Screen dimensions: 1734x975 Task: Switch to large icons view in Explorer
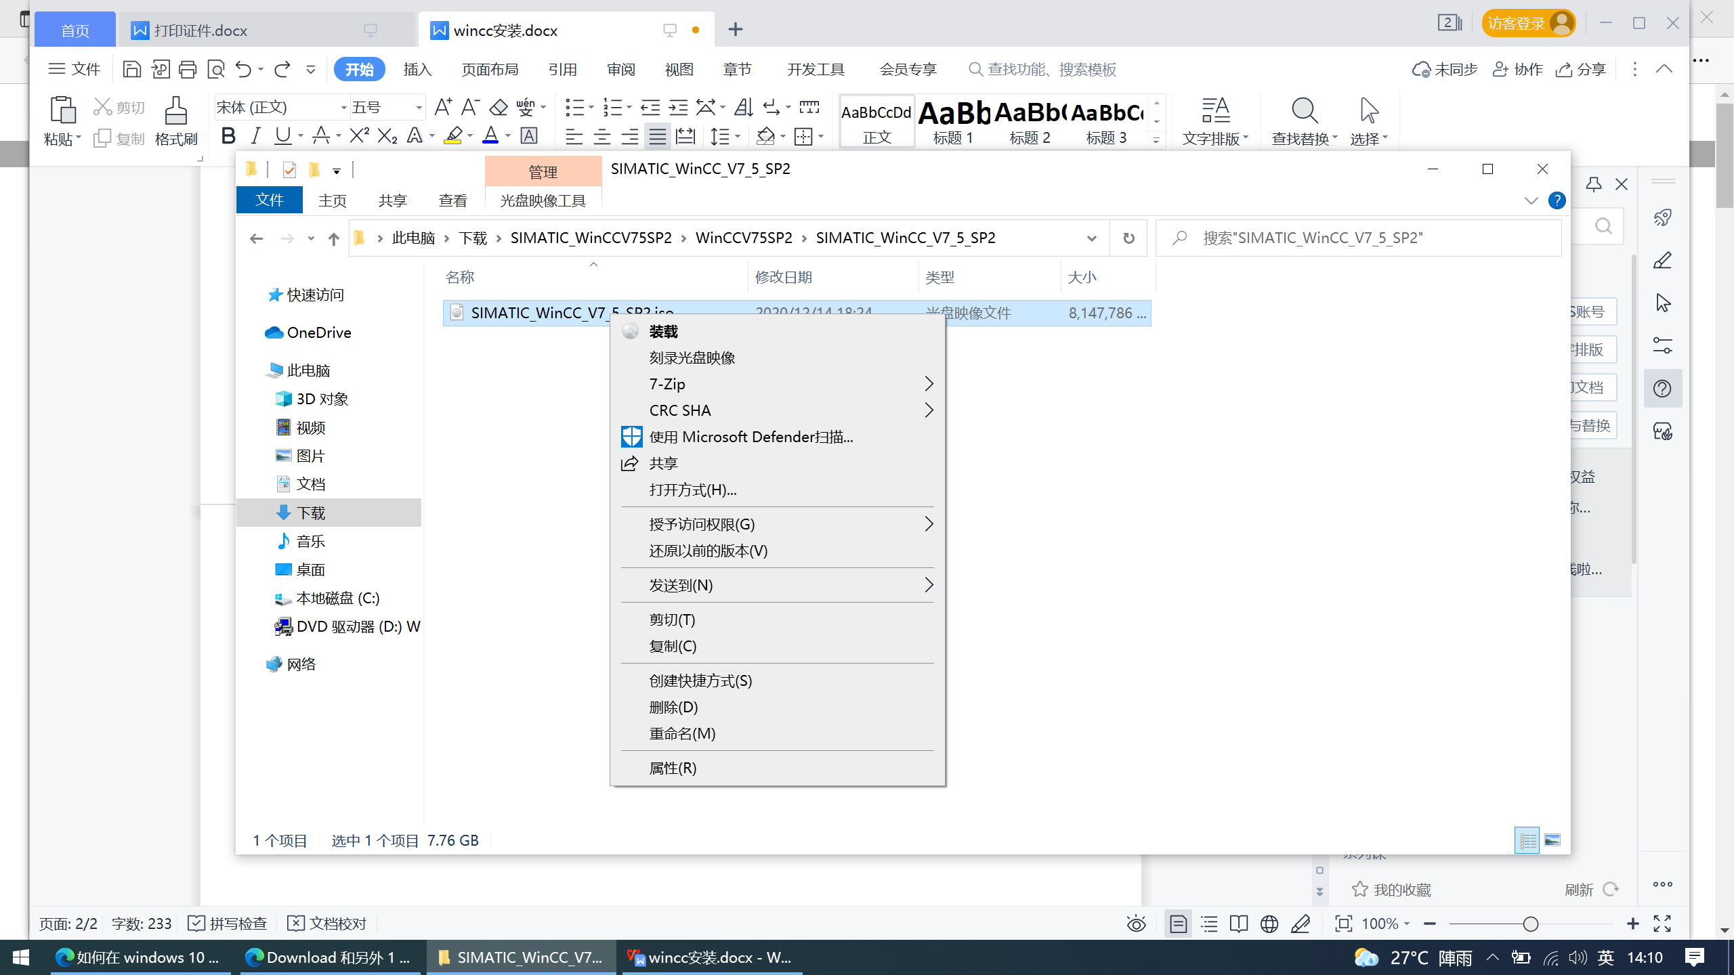pos(1552,840)
